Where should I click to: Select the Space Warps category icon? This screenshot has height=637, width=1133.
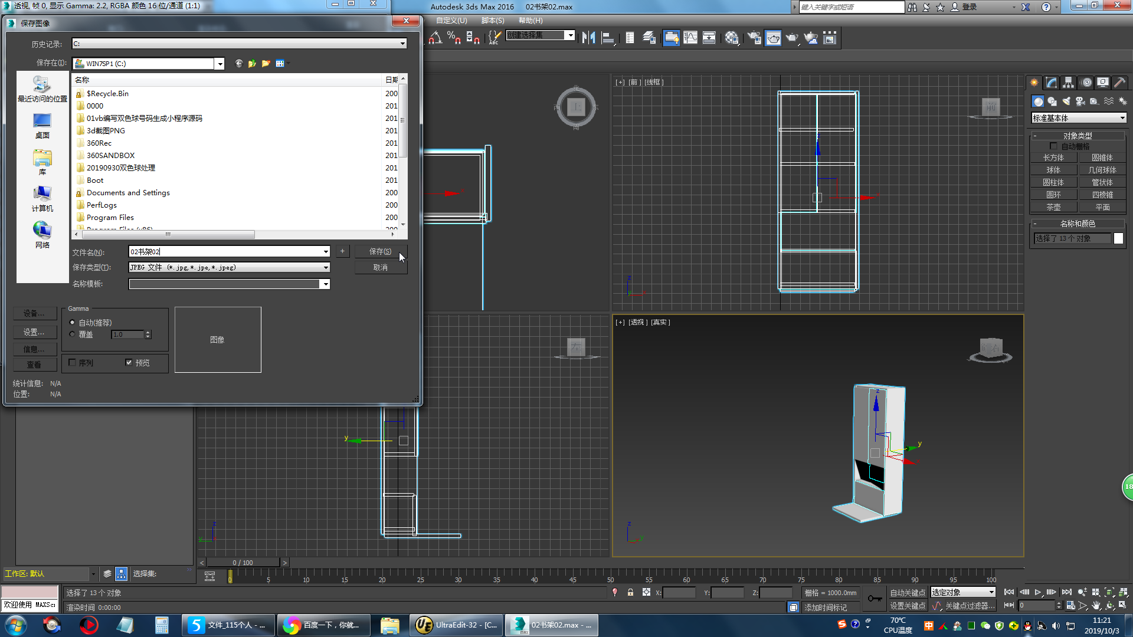(x=1109, y=101)
